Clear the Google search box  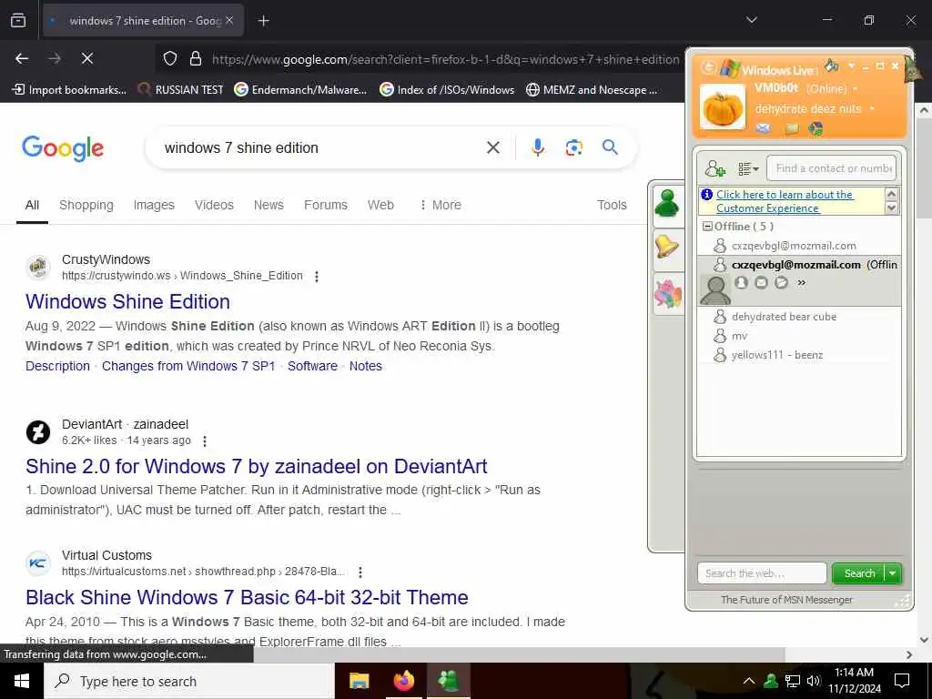click(492, 147)
